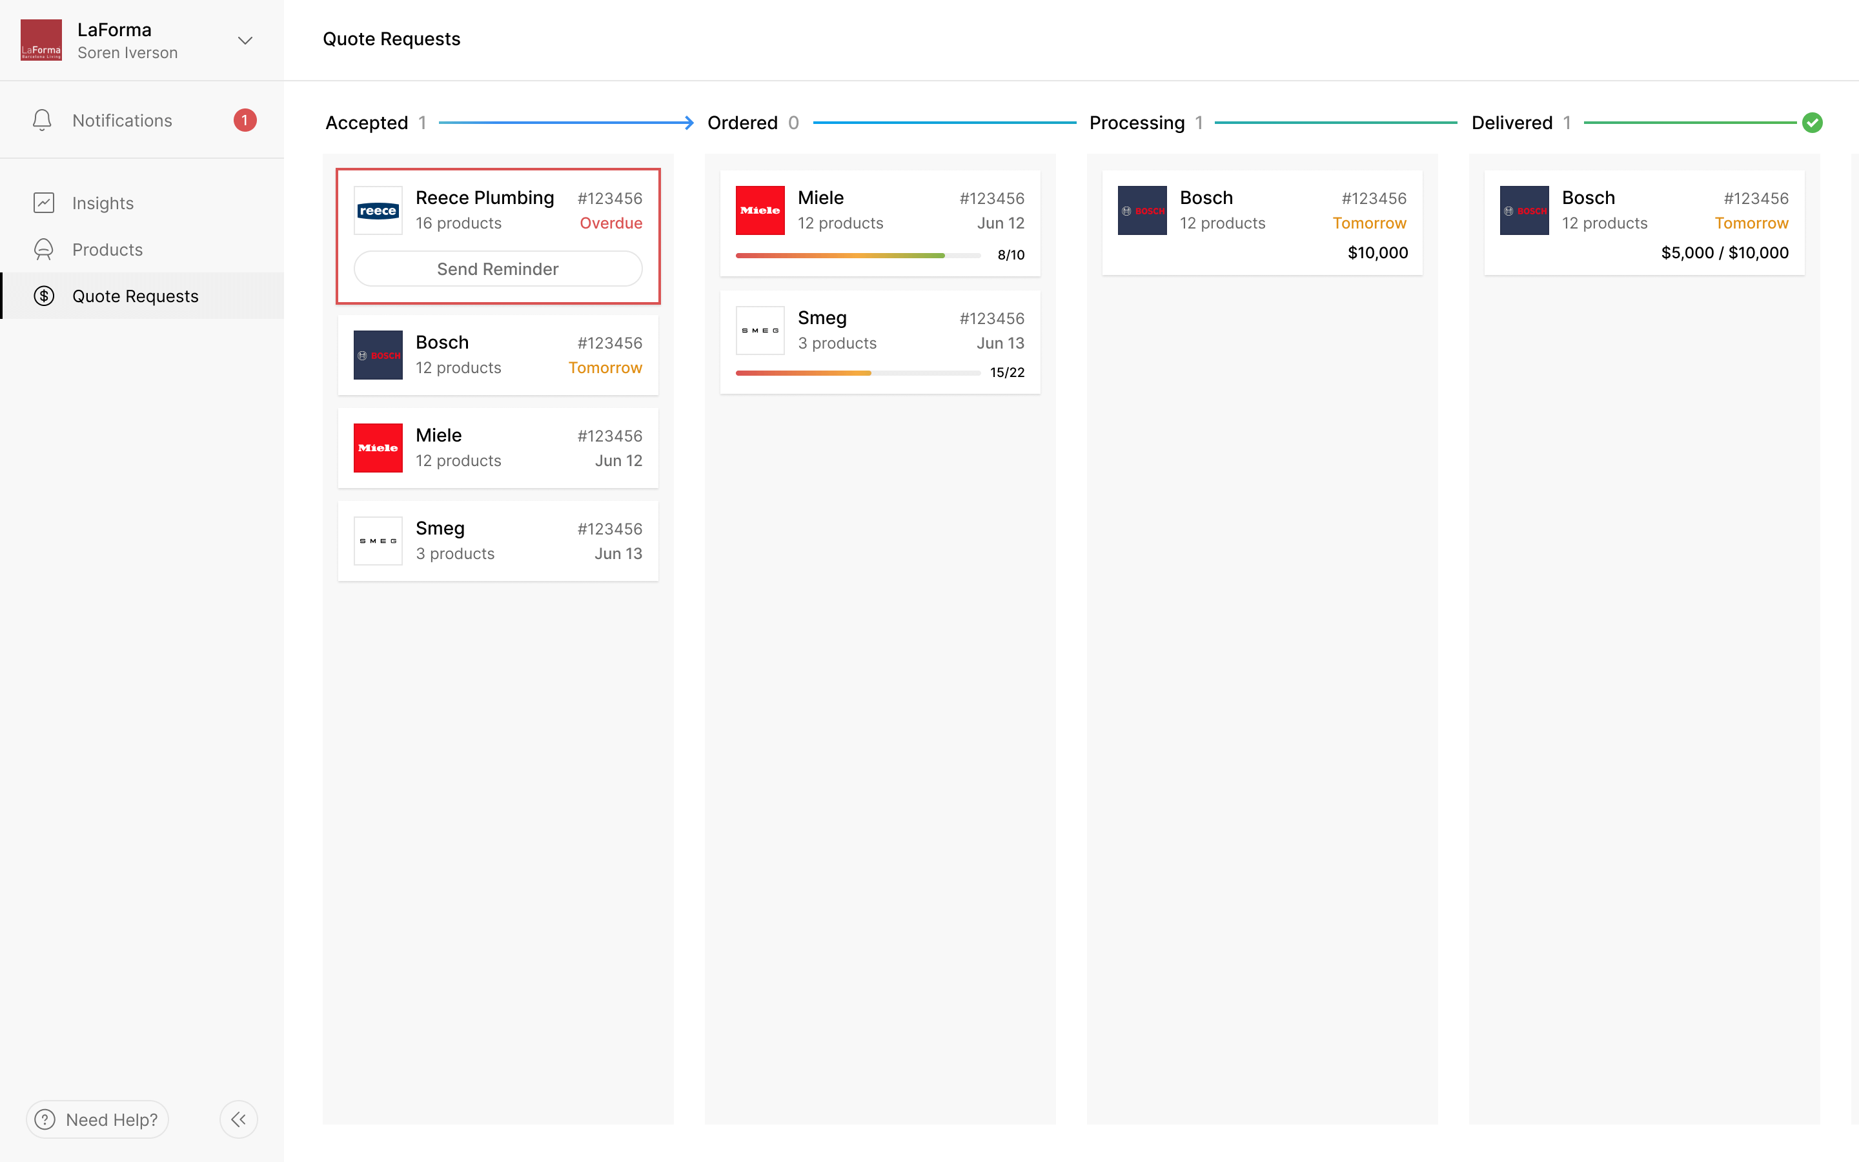Click the Smeg 15/22 progress bar
This screenshot has height=1162, width=1859.
pyautogui.click(x=857, y=372)
